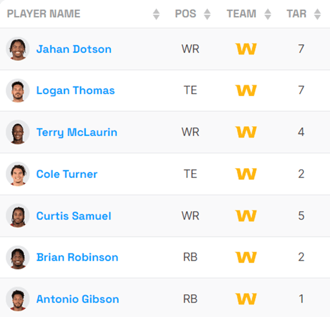Sort by targets using the TAR arrows
The image size is (330, 317).
pyautogui.click(x=318, y=14)
